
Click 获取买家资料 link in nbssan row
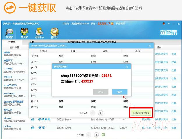coord(161,120)
